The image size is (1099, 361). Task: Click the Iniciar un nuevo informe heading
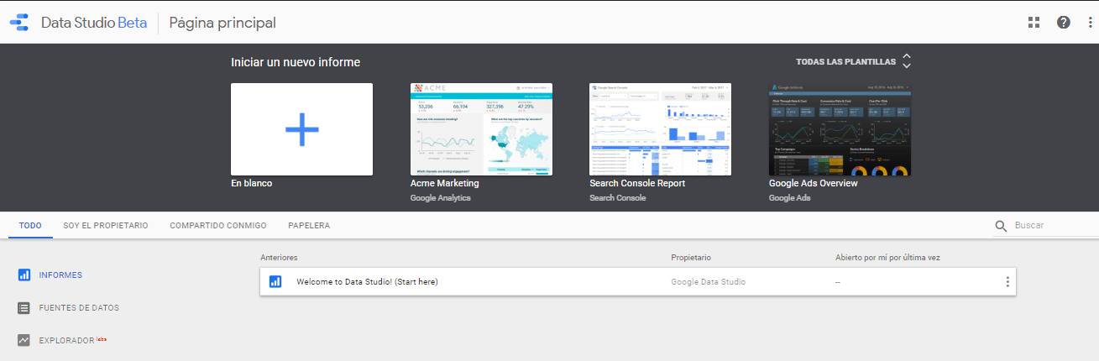296,62
